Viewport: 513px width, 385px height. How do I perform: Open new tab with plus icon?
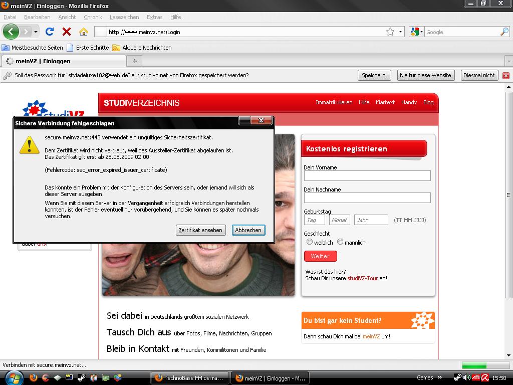[x=134, y=61]
